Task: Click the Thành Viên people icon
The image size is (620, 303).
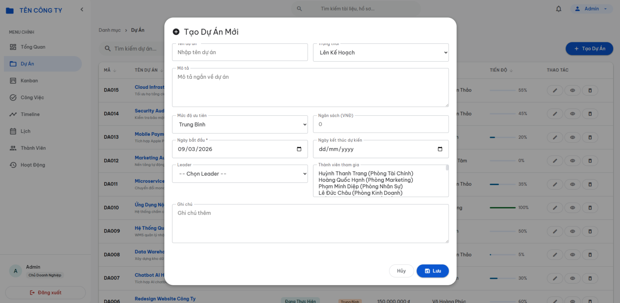Action: 13,148
